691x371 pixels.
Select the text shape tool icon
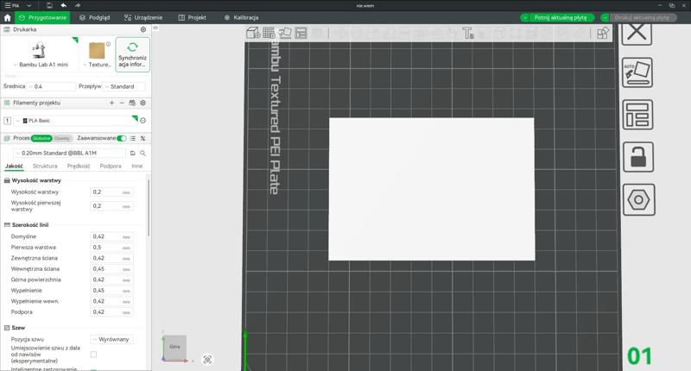(467, 33)
